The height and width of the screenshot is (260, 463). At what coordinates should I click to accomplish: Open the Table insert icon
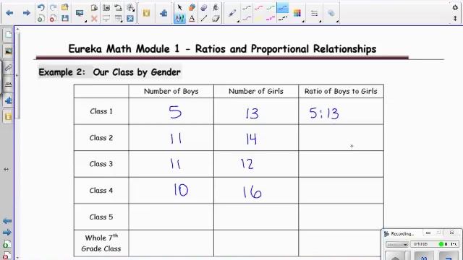pyautogui.click(x=118, y=19)
